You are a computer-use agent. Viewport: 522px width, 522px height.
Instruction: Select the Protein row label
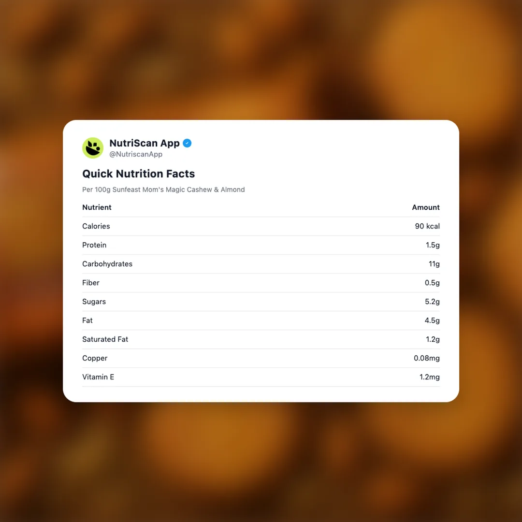click(x=94, y=245)
